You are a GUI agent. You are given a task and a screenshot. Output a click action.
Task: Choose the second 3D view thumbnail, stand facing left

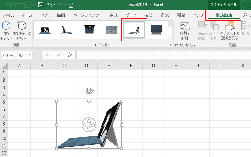67,30
